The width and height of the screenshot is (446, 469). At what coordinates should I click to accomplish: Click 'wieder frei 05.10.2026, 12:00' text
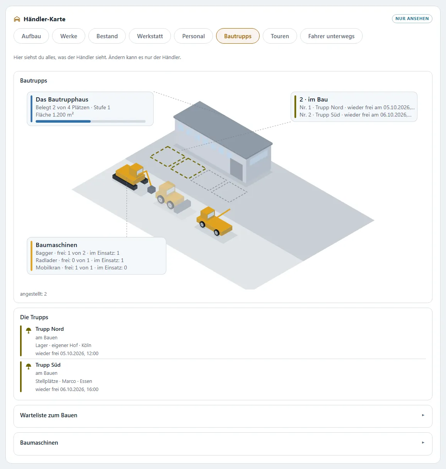point(67,354)
